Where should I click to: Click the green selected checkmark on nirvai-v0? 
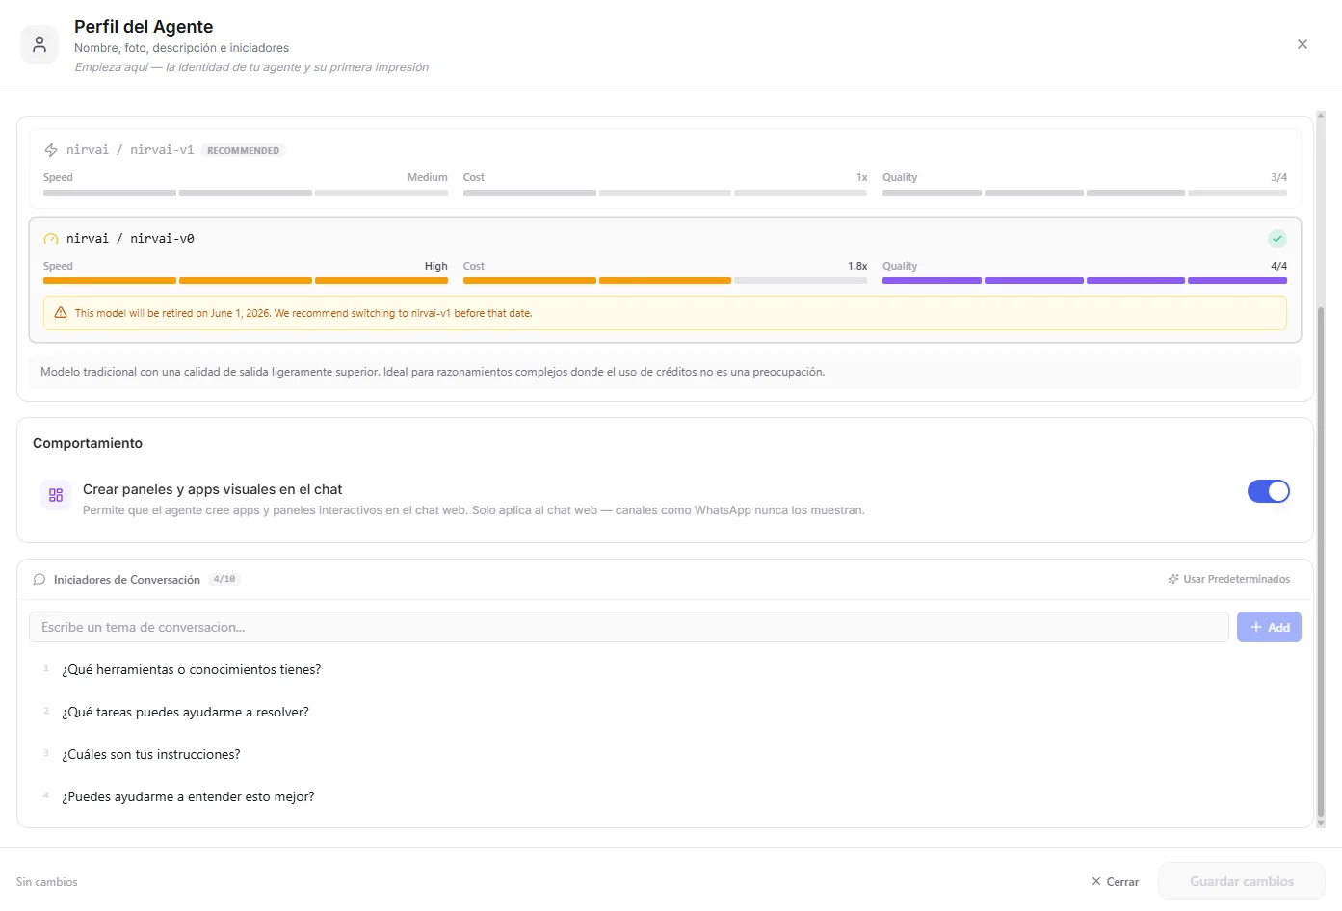click(1277, 239)
